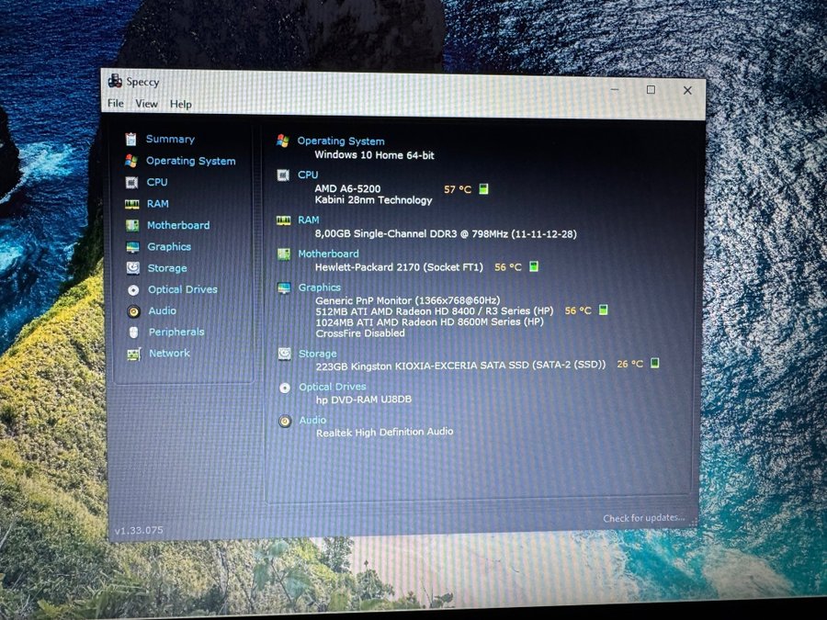Screen dimensions: 827x620
Task: Click the SSD temperature indicator icon next to 26 °C
Action: click(654, 363)
